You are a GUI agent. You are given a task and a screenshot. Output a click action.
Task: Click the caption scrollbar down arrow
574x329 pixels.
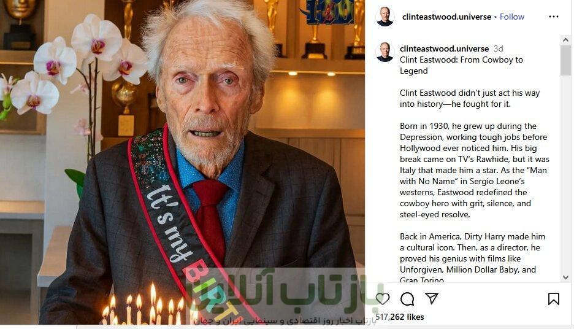tap(565, 277)
